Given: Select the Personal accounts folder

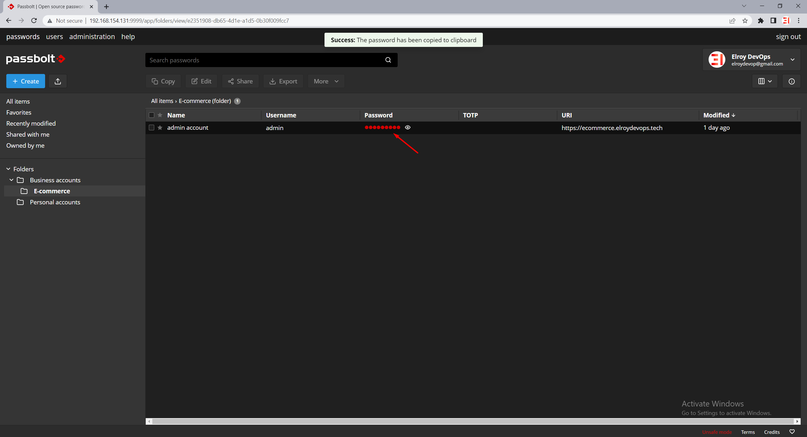Looking at the screenshot, I should click(x=55, y=202).
